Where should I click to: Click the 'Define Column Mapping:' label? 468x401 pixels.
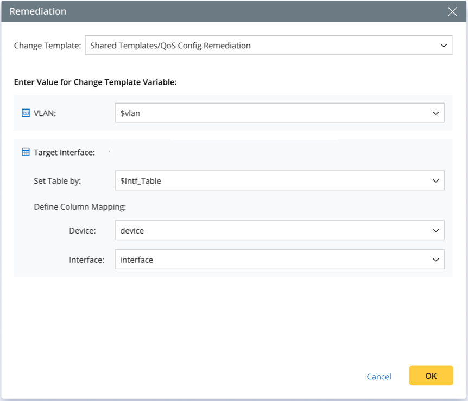point(80,206)
